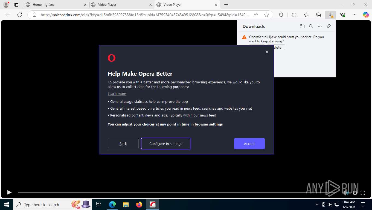Viewport: 372px width, 210px height.
Task: Open the tab actions menu icon
Action: tap(16, 5)
